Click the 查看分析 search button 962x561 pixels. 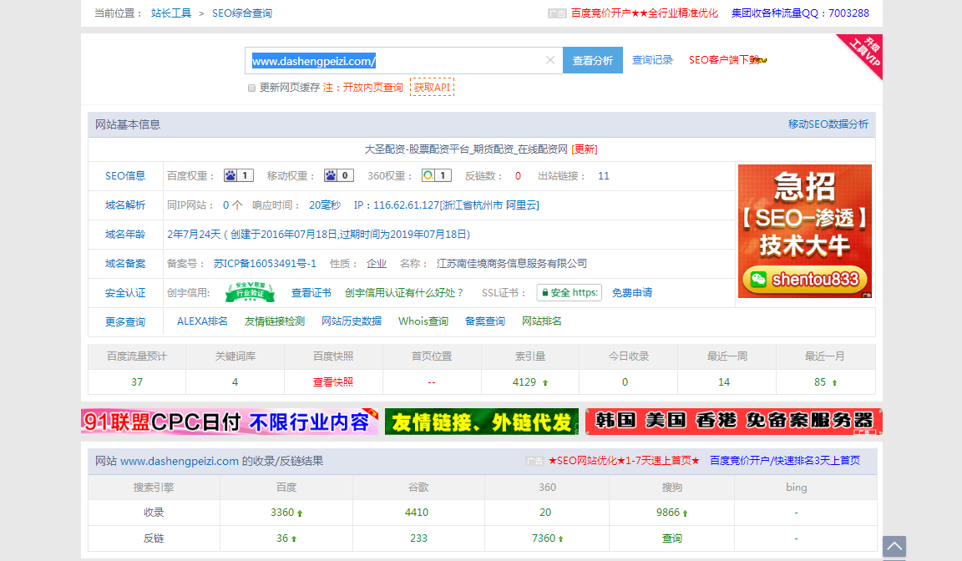click(593, 60)
